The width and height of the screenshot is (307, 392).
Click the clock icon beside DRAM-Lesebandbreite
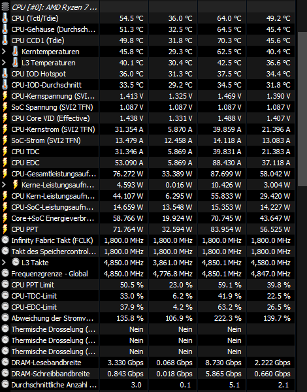[x=5, y=362]
